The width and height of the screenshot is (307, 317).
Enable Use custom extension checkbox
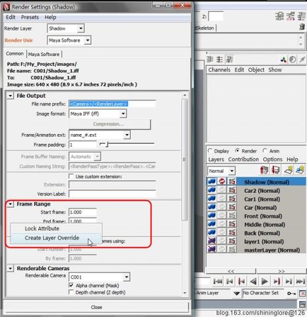point(71,176)
